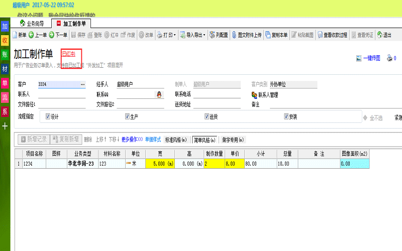Viewport: 402px width, 251px height.
Task: Uncheck the 设计 process checkbox
Action: pos(48,116)
